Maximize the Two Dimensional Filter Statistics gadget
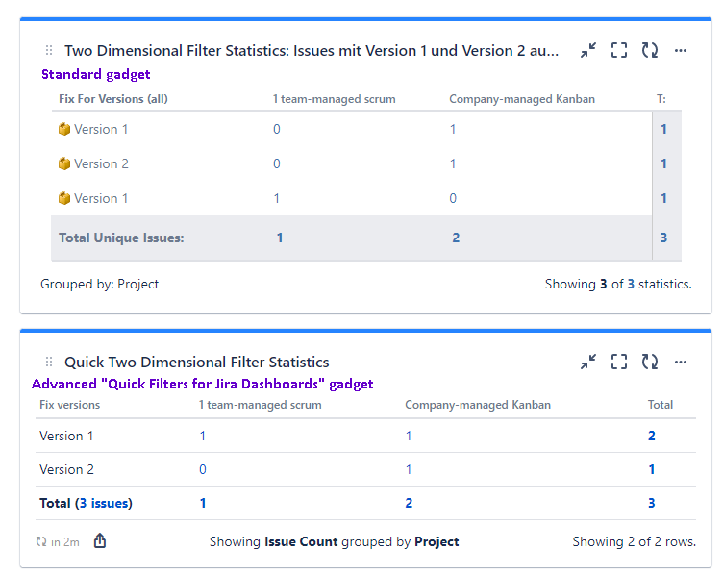The image size is (723, 576). point(619,50)
